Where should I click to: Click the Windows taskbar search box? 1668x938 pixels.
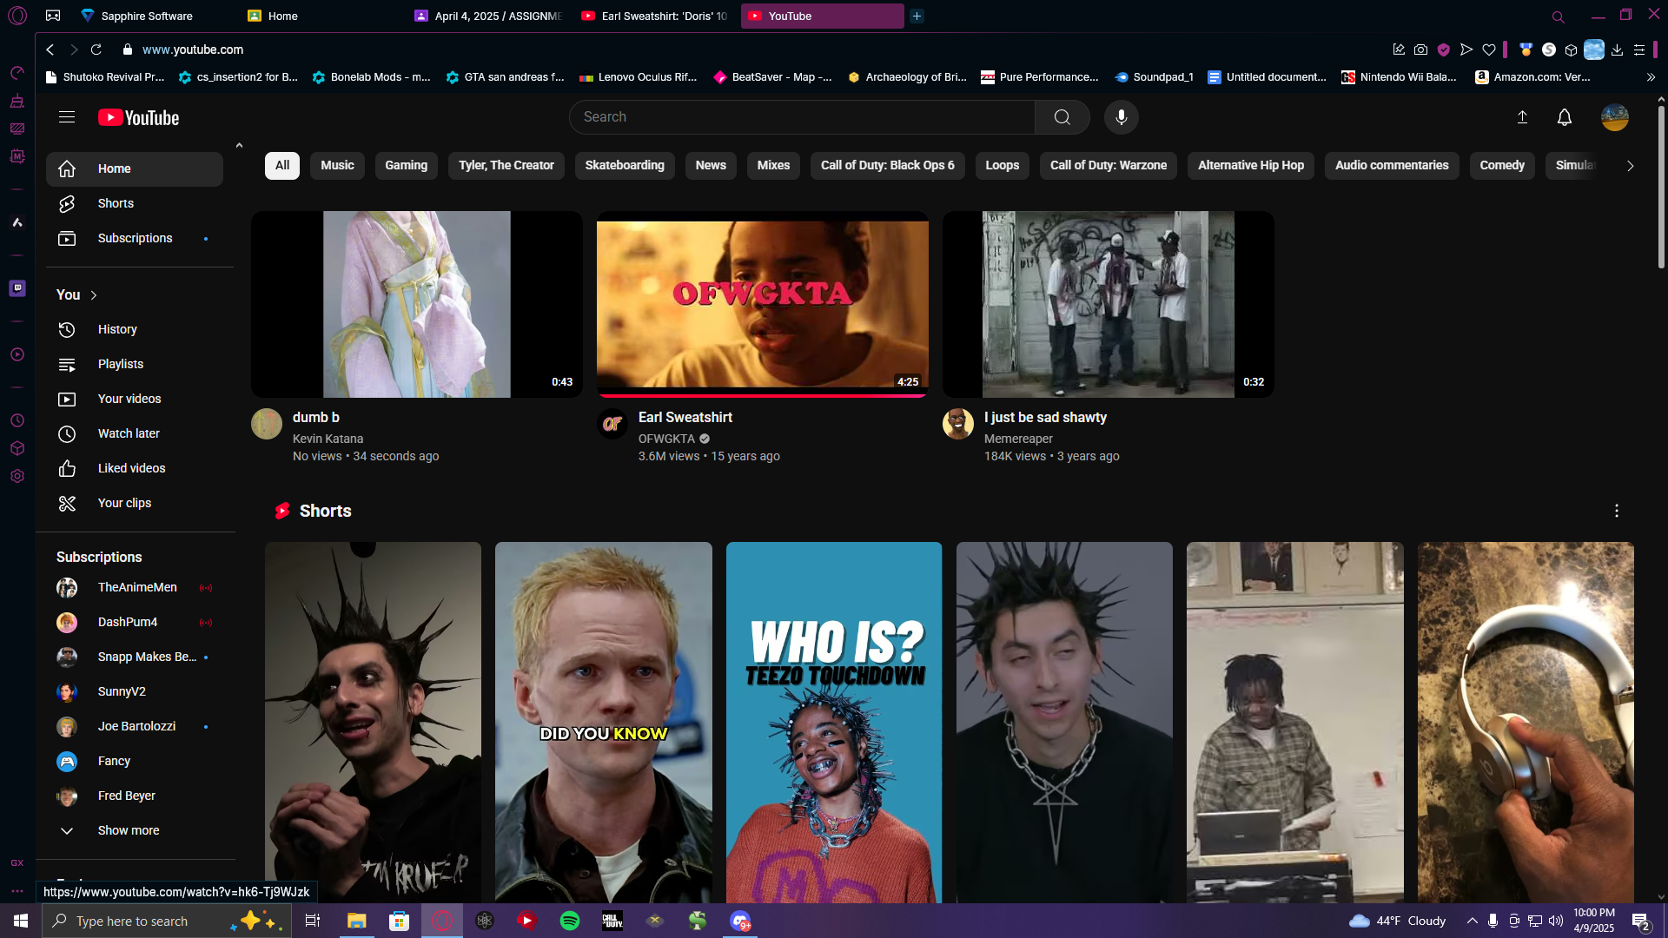pyautogui.click(x=165, y=921)
